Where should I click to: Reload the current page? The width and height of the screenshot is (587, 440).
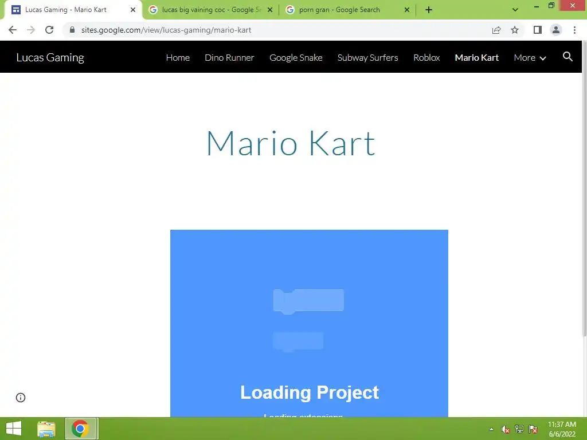[49, 30]
